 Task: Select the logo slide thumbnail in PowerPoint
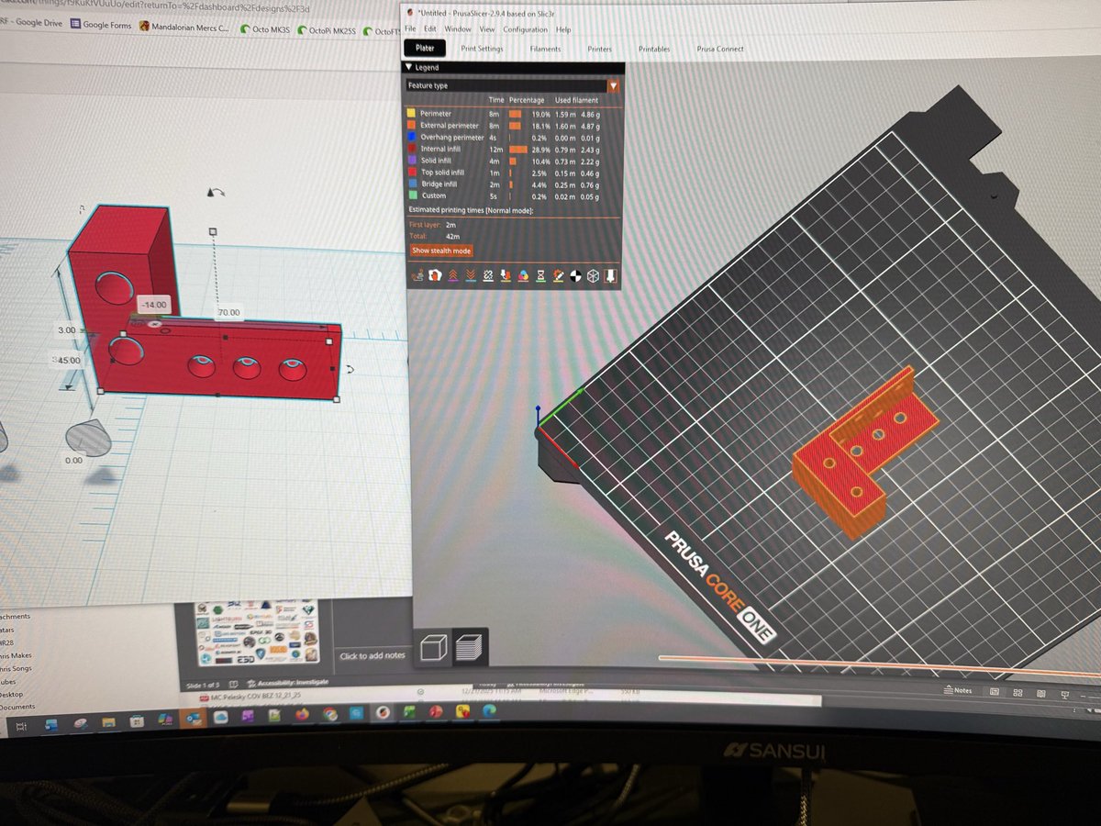(258, 633)
